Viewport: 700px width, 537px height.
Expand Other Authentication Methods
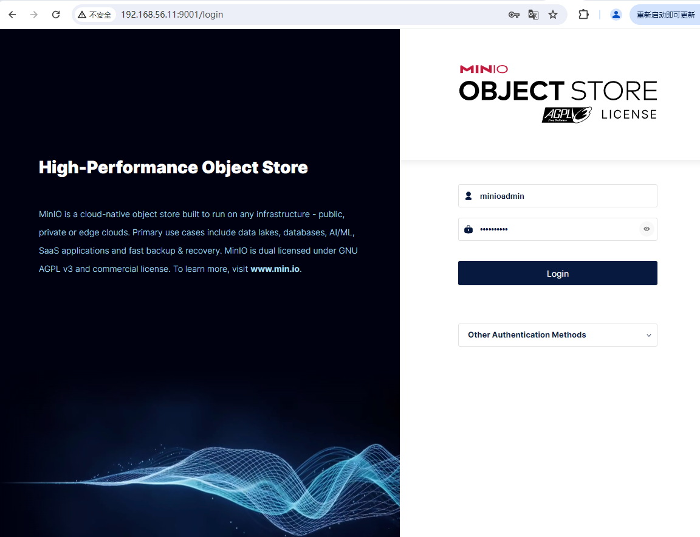557,335
